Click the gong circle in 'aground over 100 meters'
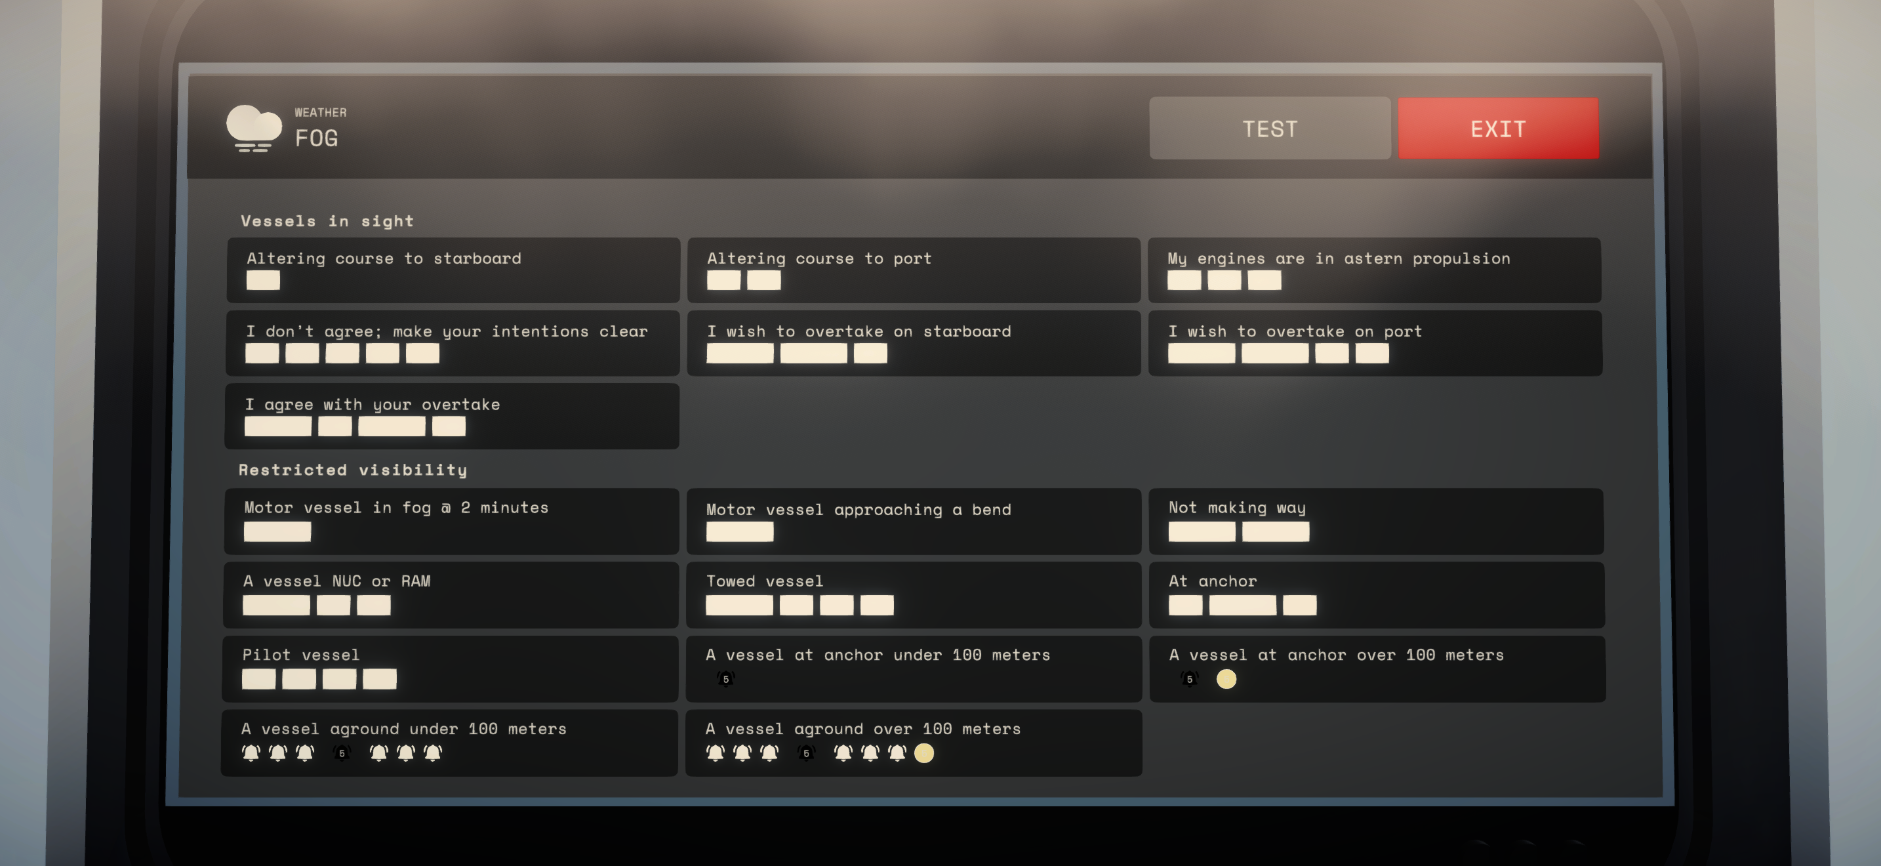Screen dimensions: 1881x866 (x=923, y=753)
